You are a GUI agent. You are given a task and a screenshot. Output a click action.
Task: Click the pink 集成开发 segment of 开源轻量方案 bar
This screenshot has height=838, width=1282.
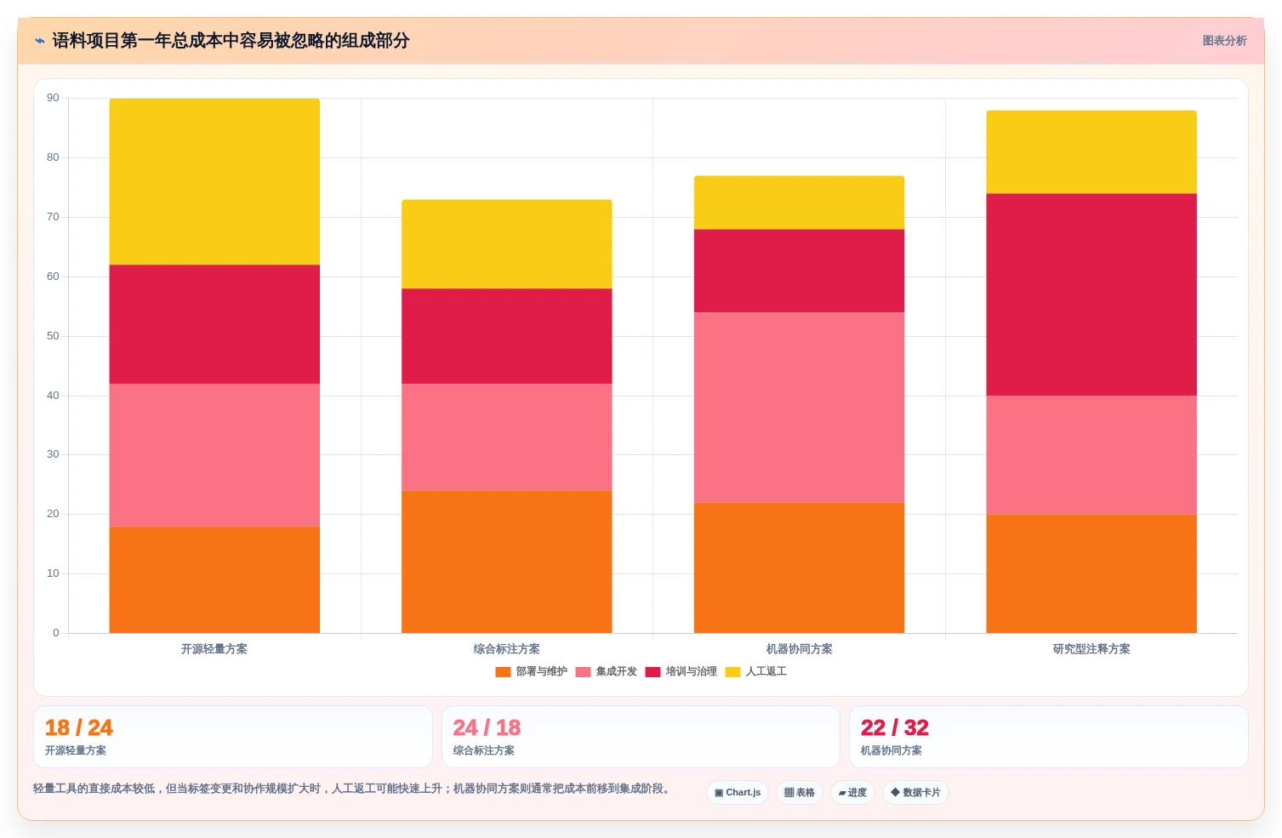coord(214,455)
